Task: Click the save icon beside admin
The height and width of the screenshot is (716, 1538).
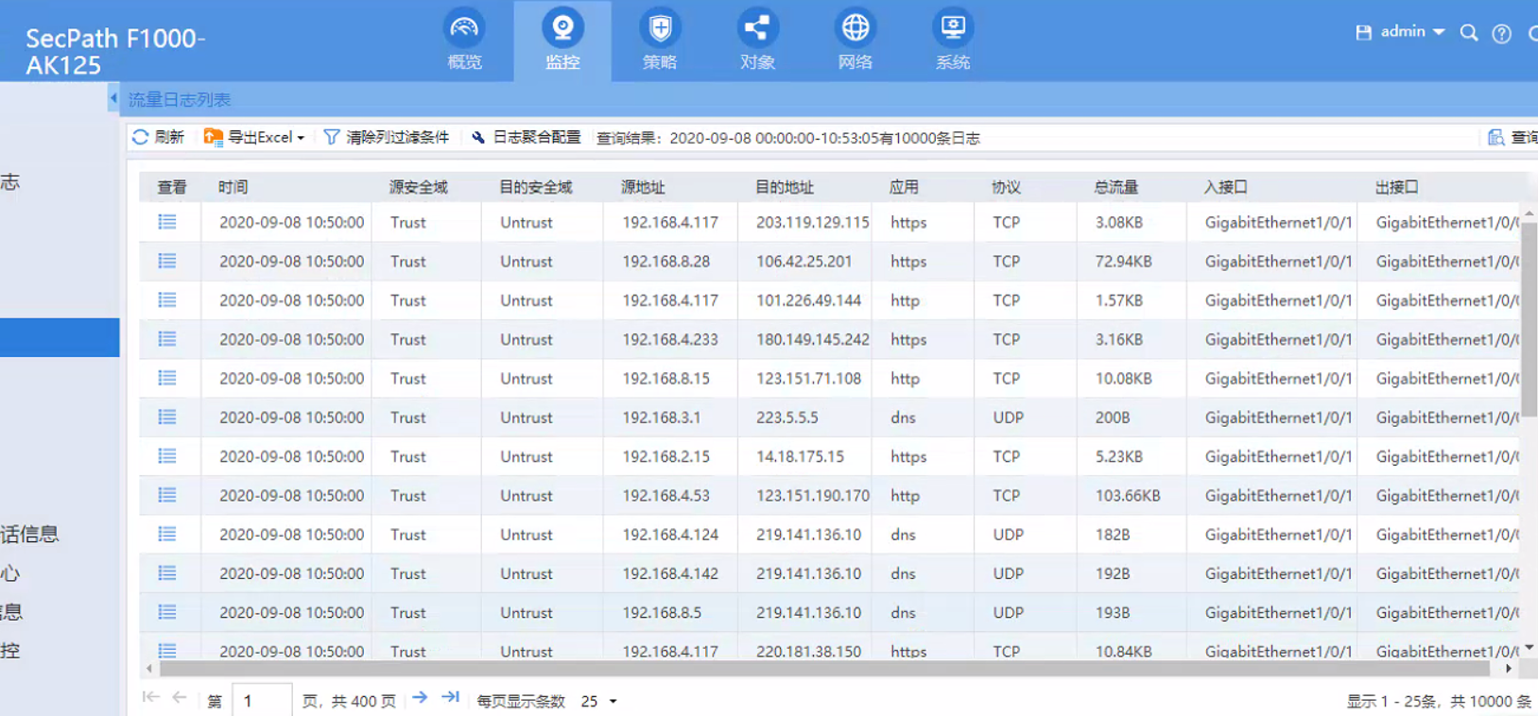Action: tap(1363, 33)
